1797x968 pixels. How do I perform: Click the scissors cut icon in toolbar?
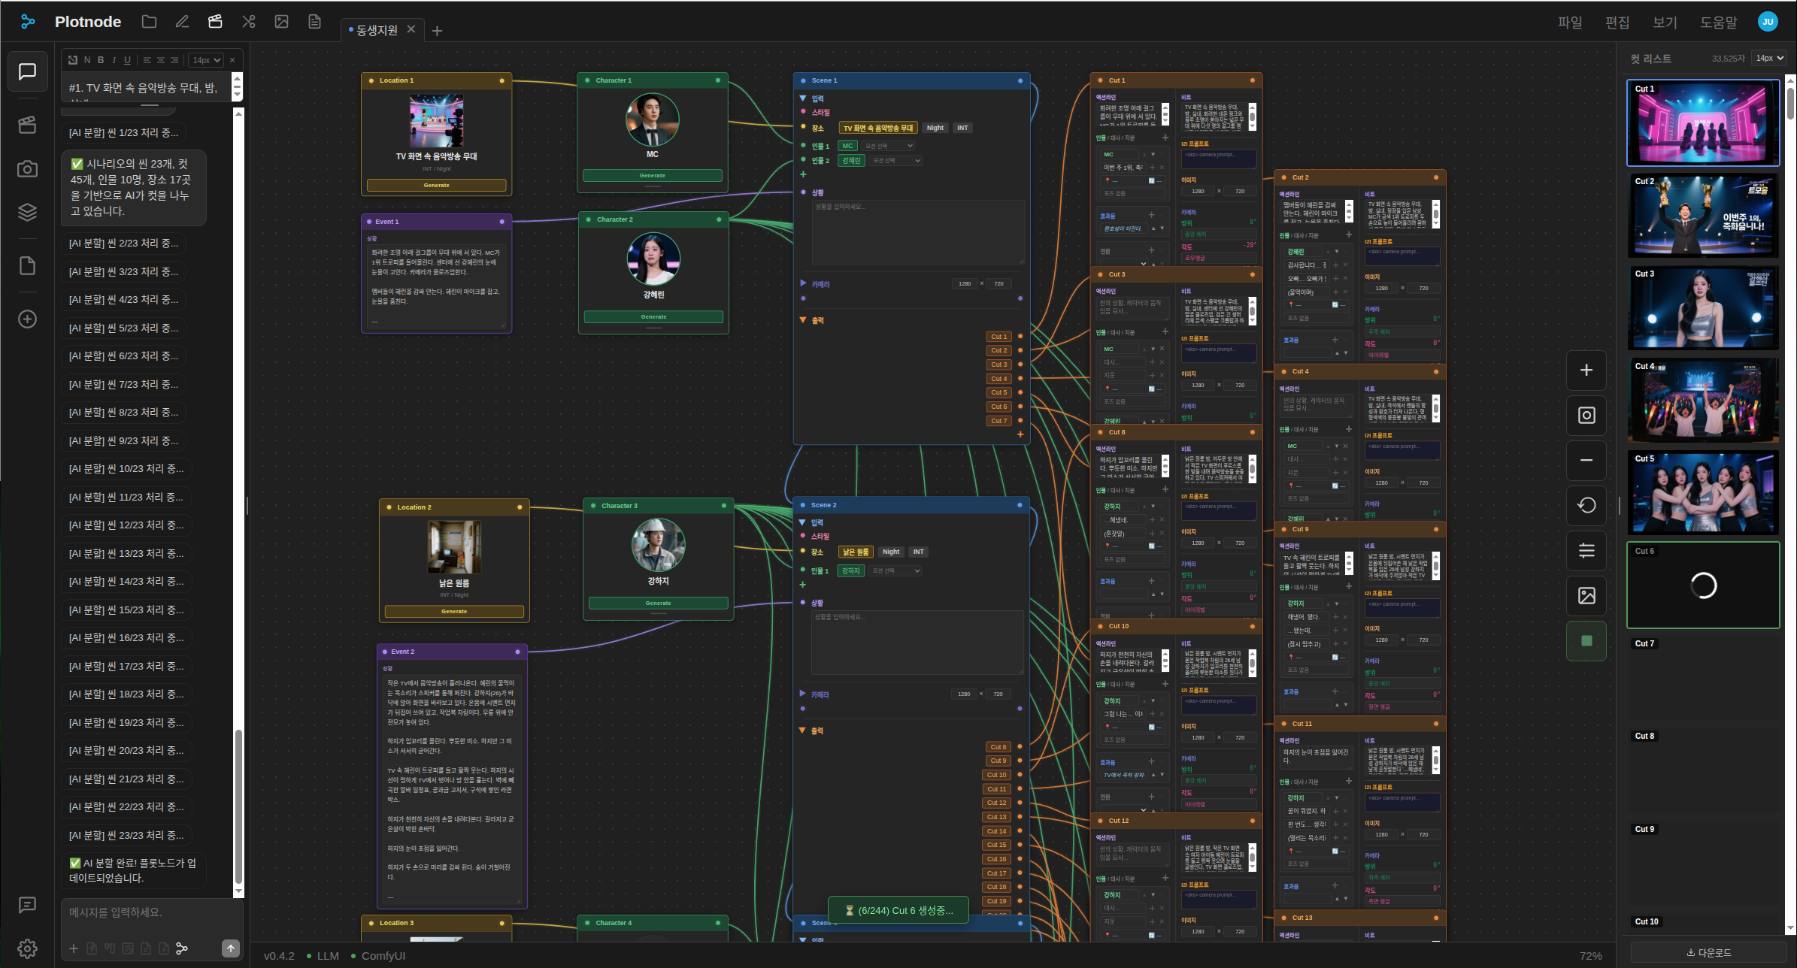[x=248, y=22]
